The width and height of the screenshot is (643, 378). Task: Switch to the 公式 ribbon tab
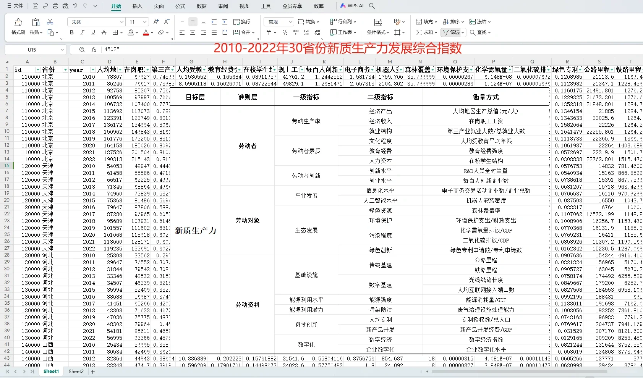pyautogui.click(x=180, y=6)
